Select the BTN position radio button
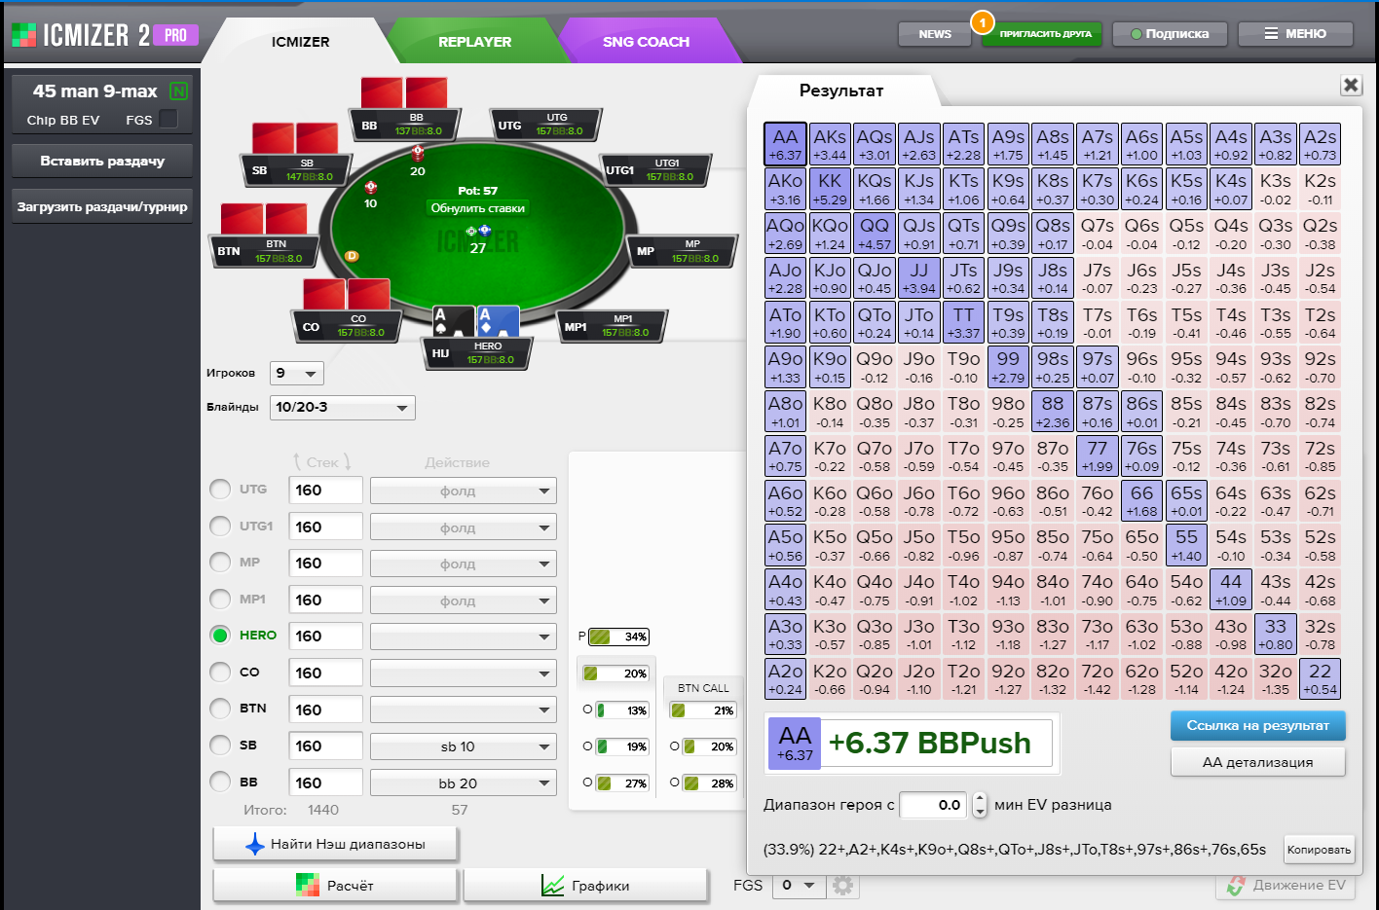This screenshot has height=910, width=1379. click(220, 709)
